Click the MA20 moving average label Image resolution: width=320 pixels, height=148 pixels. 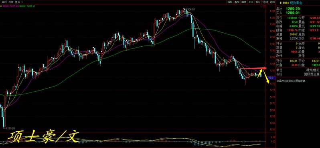click(x=10, y=6)
